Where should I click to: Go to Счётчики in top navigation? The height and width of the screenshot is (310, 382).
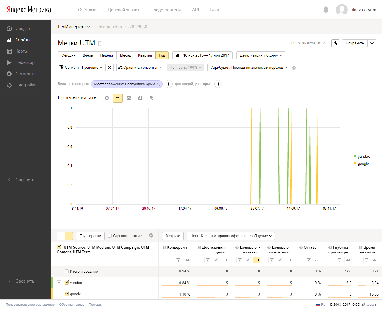[x=87, y=10]
